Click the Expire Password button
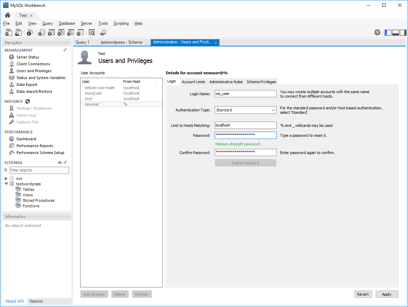Image resolution: width=408 pixels, height=307 pixels. coord(245,163)
